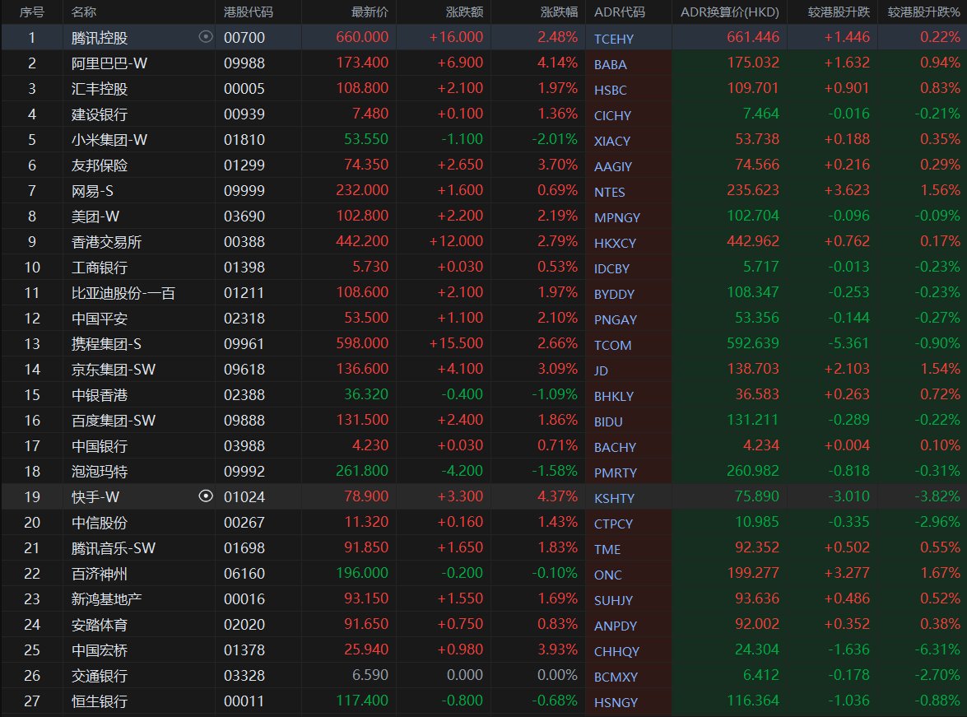Viewport: 967px width, 717px height.
Task: Select the 小米集团-W stock name
Action: coord(109,140)
